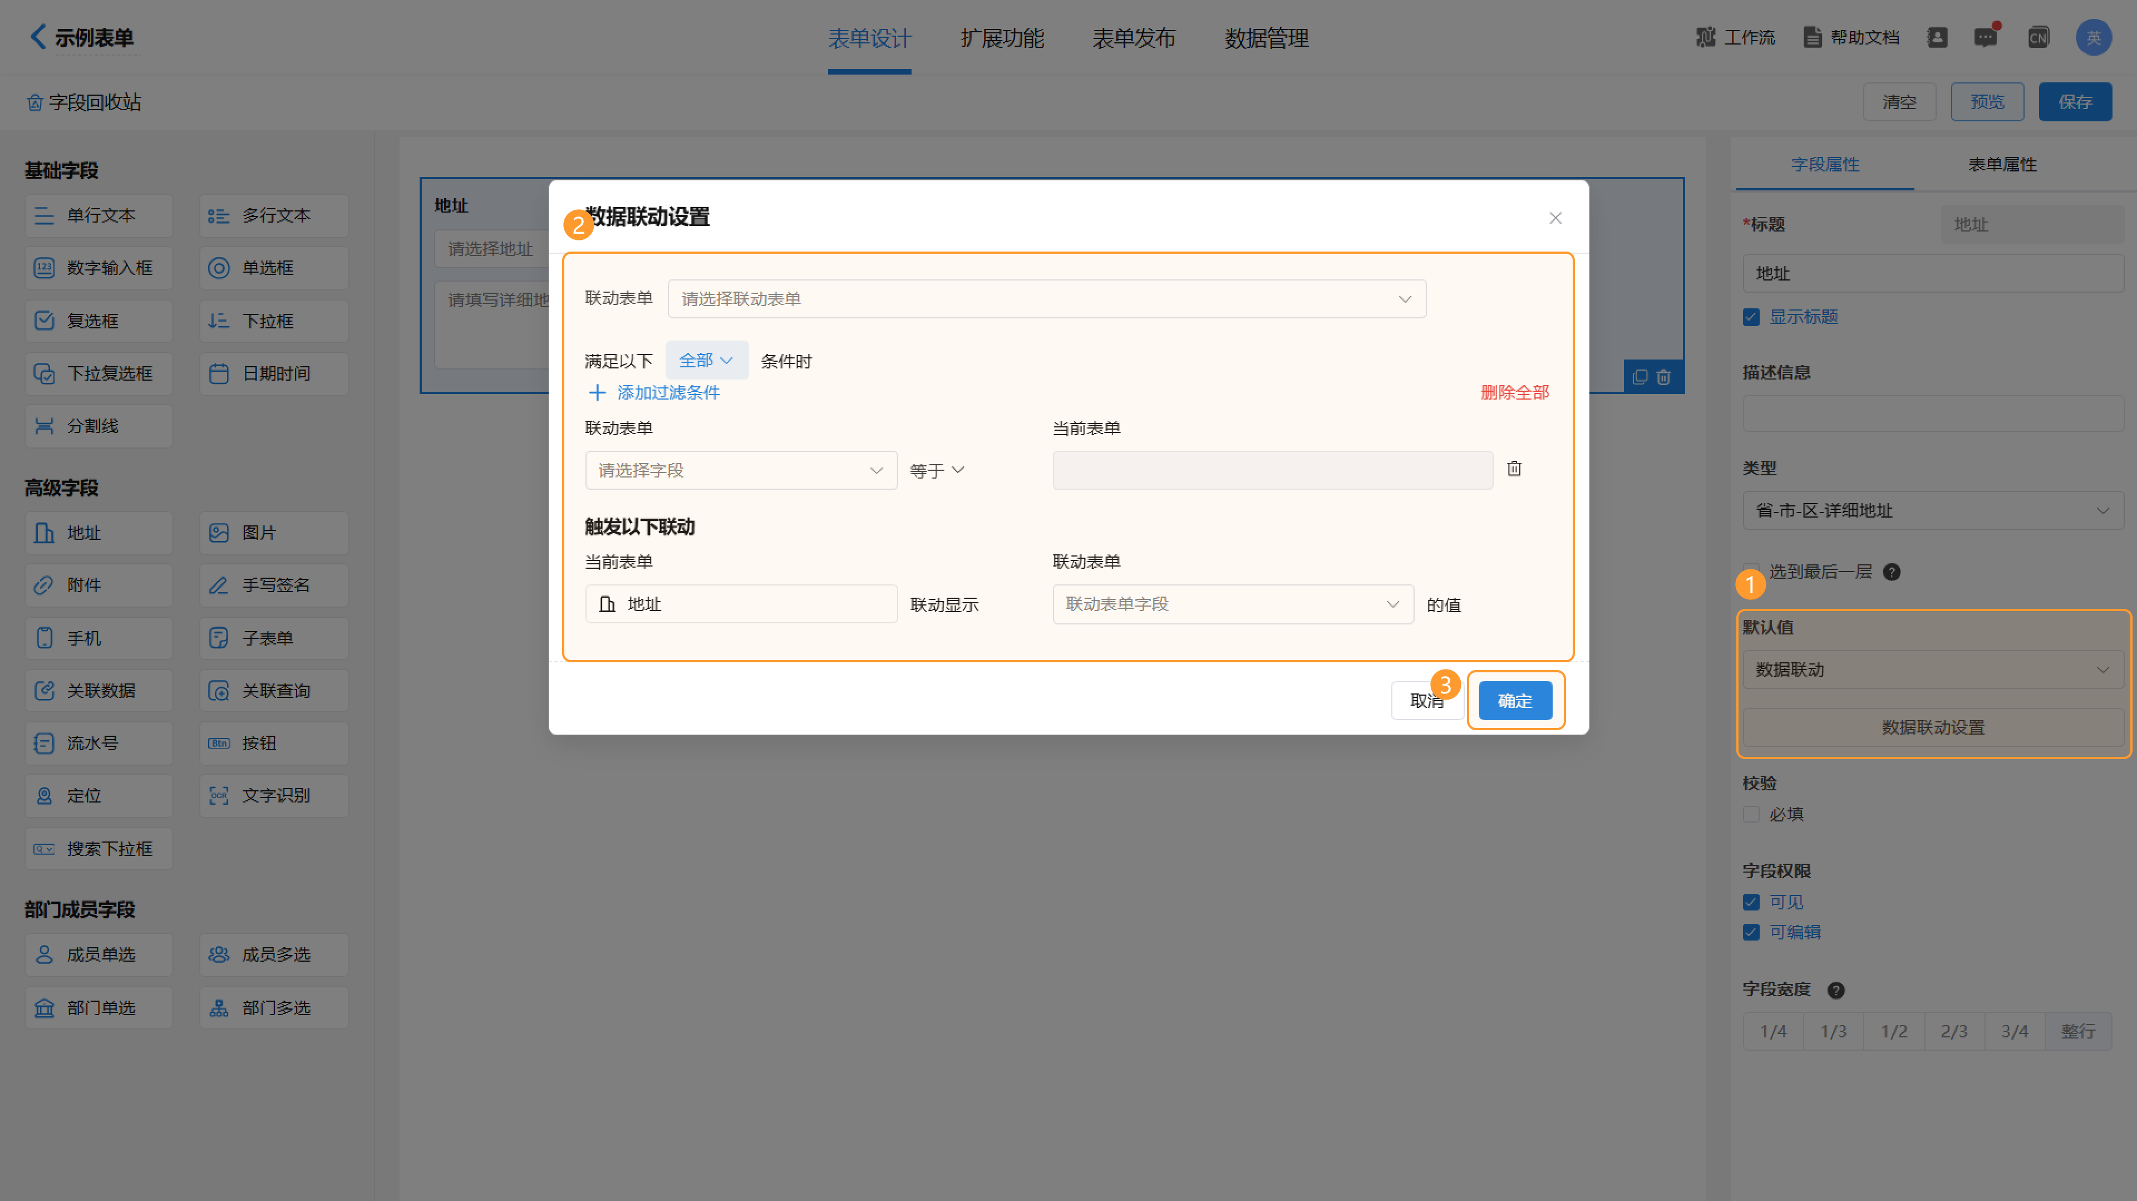Switch to the 表单属性 tab
This screenshot has height=1201, width=2137.
[2002, 164]
